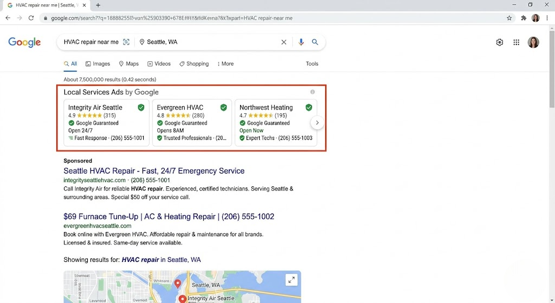Screen dimensions: 555x303
Task: Open the More search options menu
Action: tap(225, 64)
